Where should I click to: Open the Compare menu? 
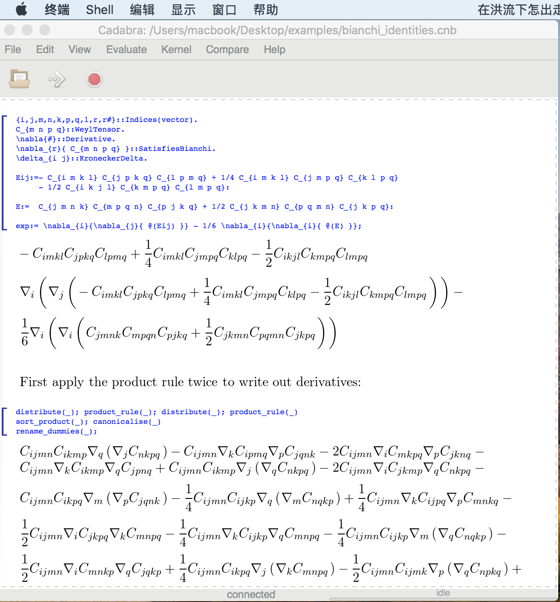[227, 50]
